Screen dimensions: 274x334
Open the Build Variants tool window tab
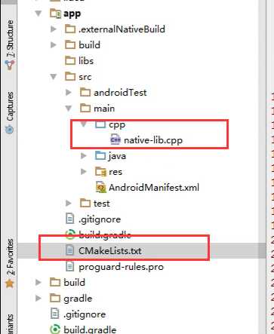point(10,323)
